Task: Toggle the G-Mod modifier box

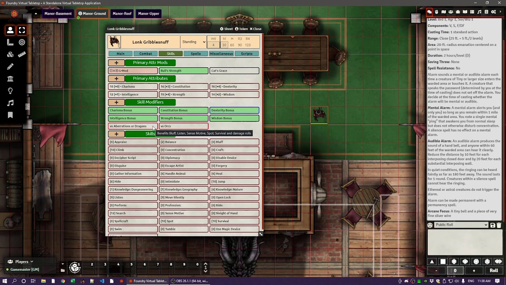Action: 133,71
